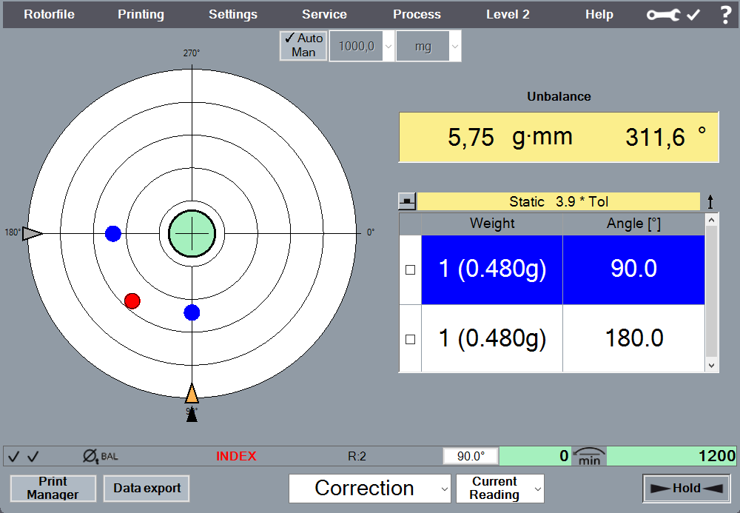
Task: Expand the Current Reading dropdown
Action: 500,489
